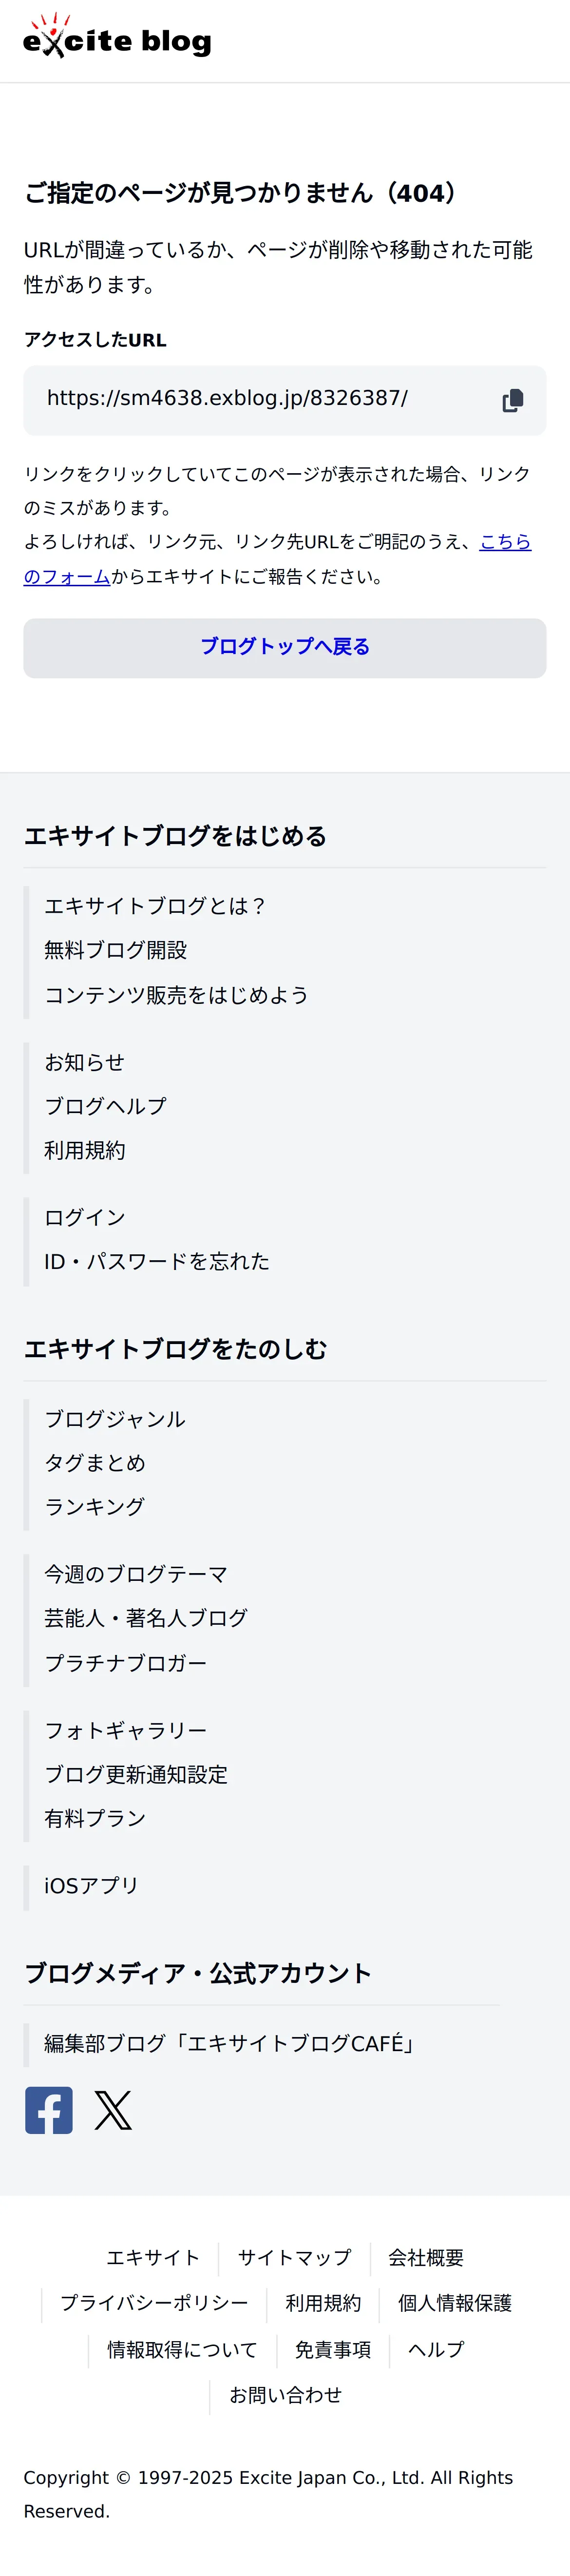Open the ブログヘルプ page
Image resolution: width=570 pixels, height=2576 pixels.
tap(105, 1106)
